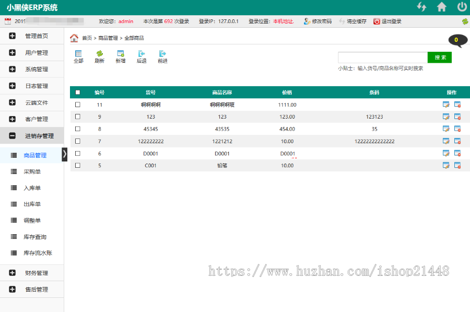
Task: Open the black message bubble showing 0
Action: tap(457, 40)
